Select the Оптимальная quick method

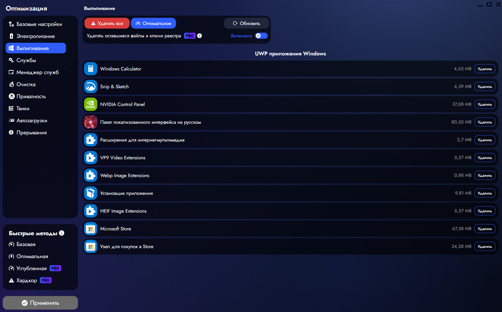28,256
